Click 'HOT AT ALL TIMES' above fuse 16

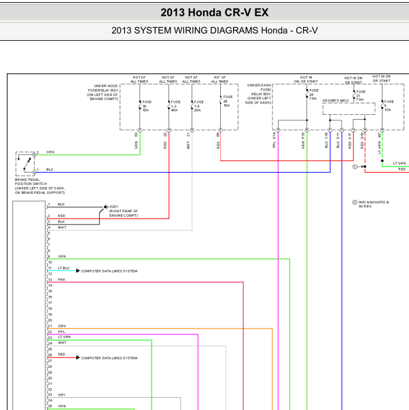(139, 80)
